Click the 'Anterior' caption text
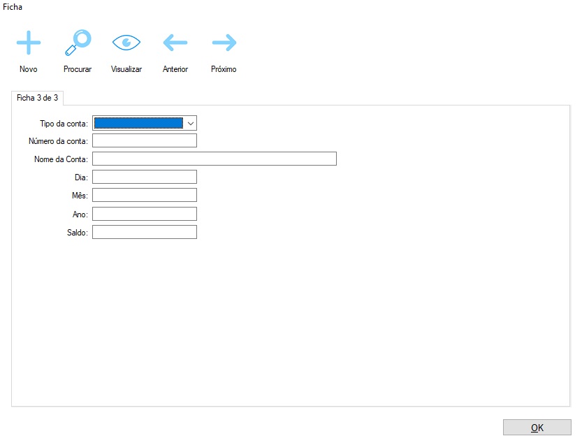Screen dimensions: 582x443 click(175, 69)
